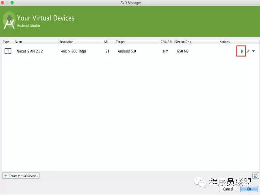Screen dimensions: 260x195
Task: Sort by the CPU/ABI column header
Action: click(166, 42)
